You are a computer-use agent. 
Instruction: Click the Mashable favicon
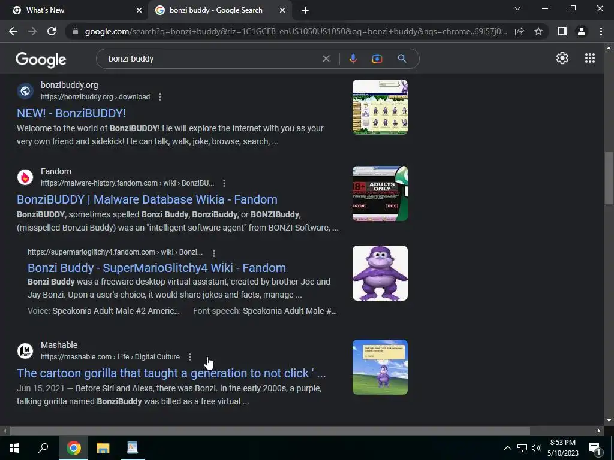25,351
